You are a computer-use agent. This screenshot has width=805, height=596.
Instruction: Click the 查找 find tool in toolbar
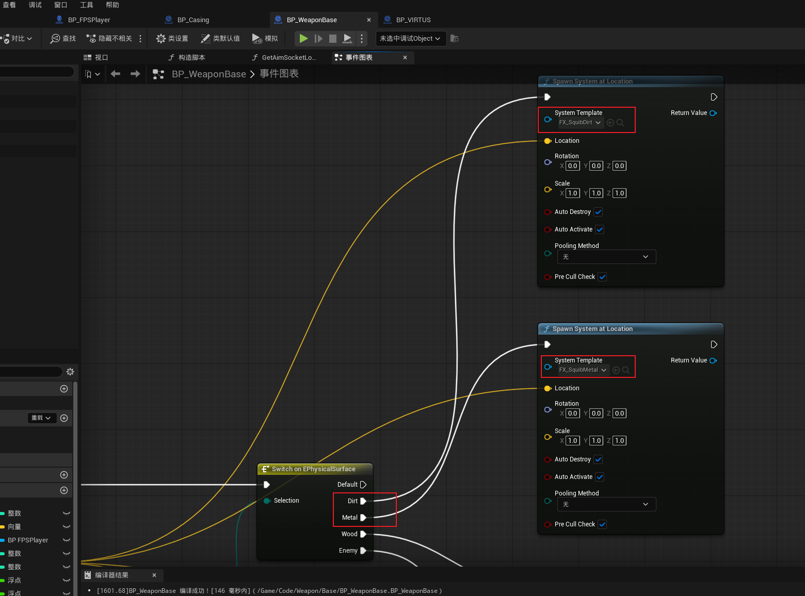point(62,39)
